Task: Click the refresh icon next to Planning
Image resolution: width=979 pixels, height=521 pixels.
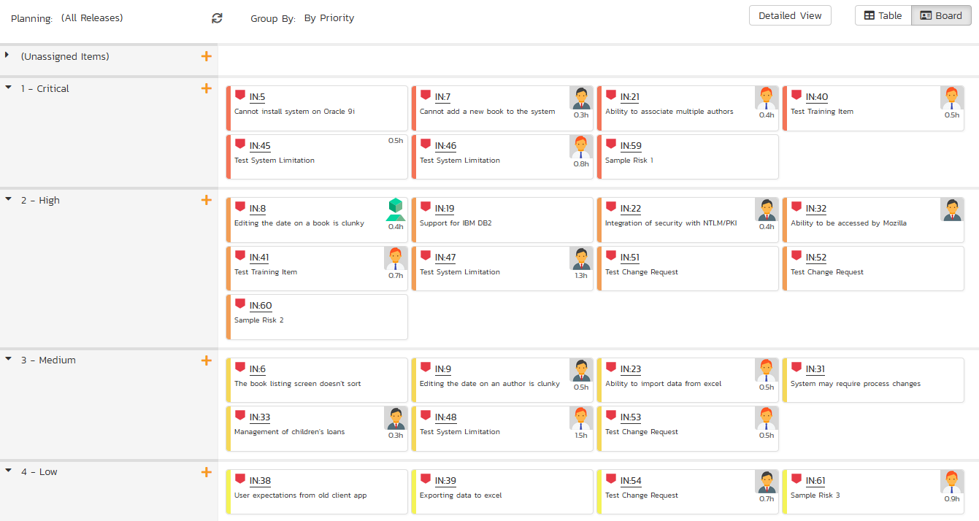Action: click(217, 18)
